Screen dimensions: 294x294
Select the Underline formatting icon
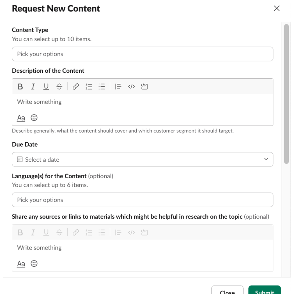tap(46, 87)
